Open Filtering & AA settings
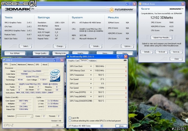Viewport: 188px width, 131px height. pos(61,53)
